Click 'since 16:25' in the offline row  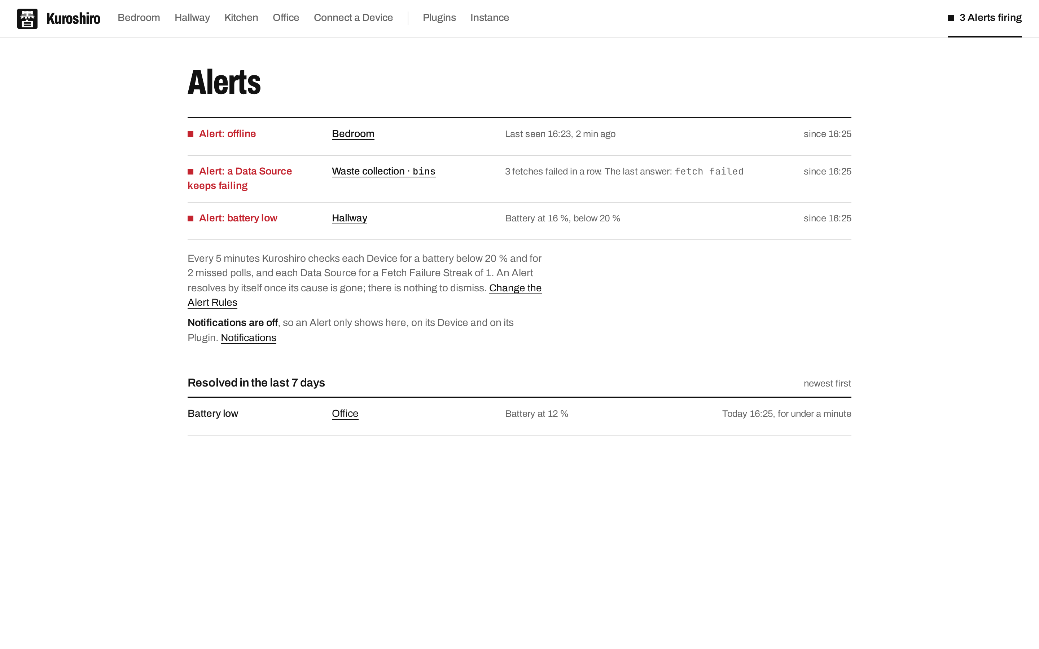pos(827,134)
